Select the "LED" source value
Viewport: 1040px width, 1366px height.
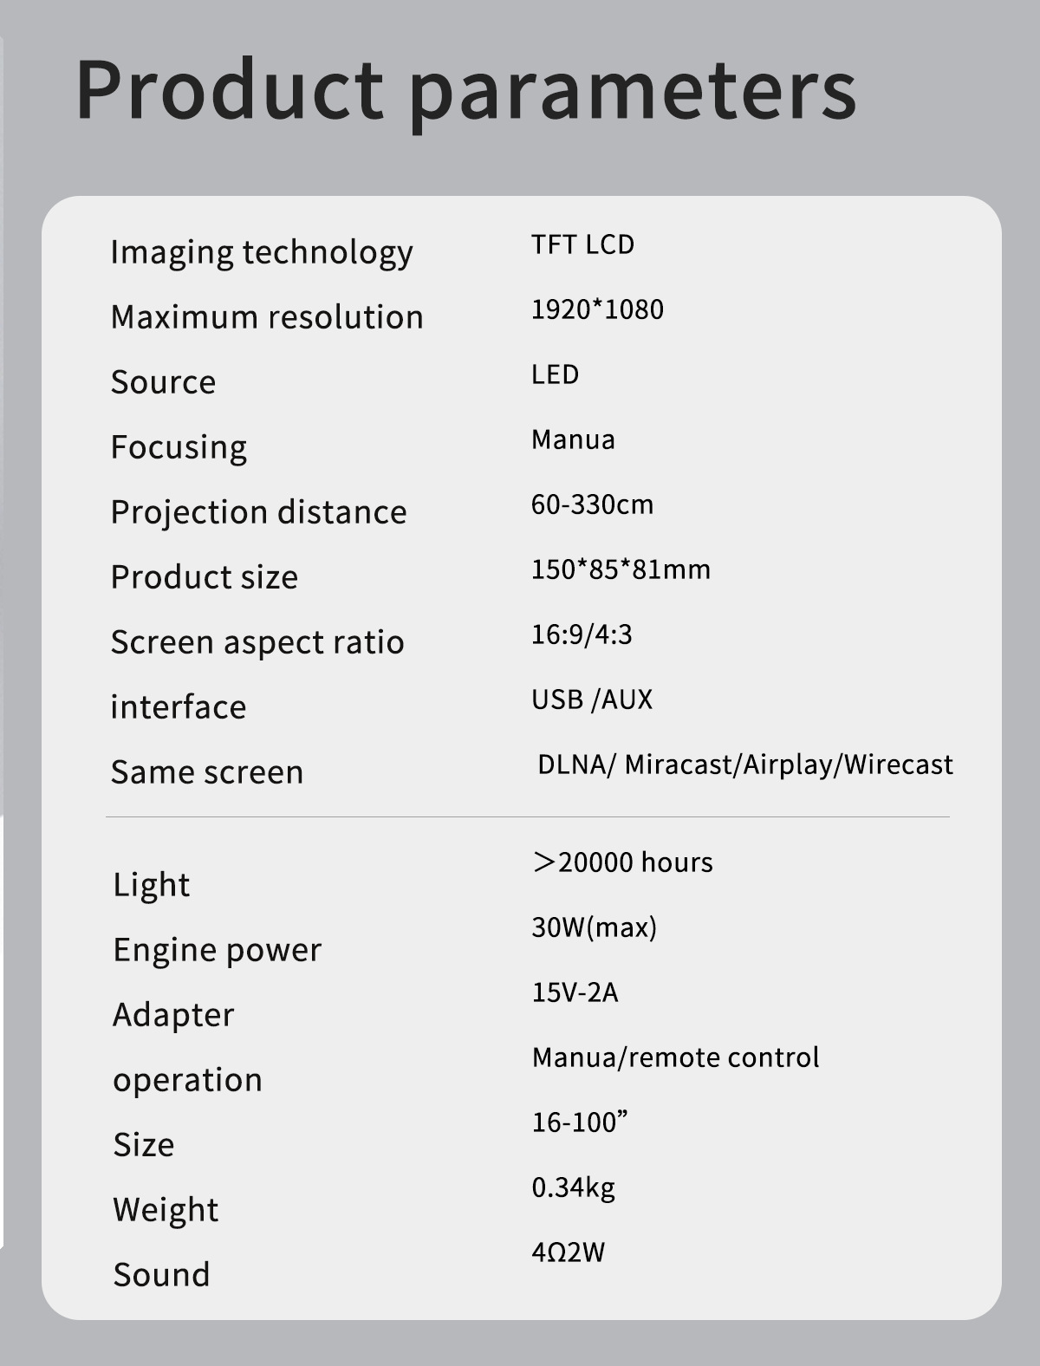pyautogui.click(x=555, y=374)
